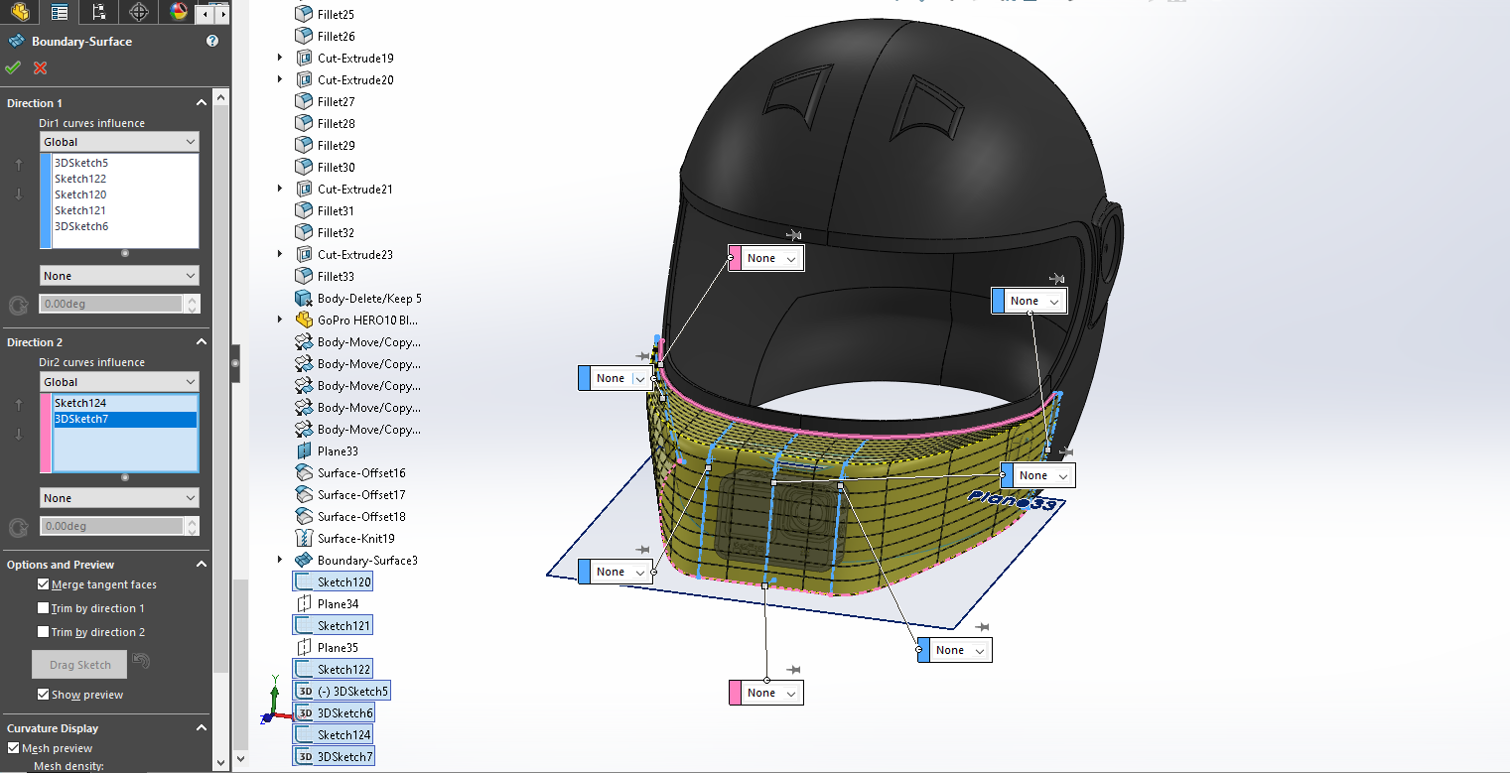Click the Boundary-Surface3 feature icon in the tree
The image size is (1510, 773).
click(x=302, y=559)
